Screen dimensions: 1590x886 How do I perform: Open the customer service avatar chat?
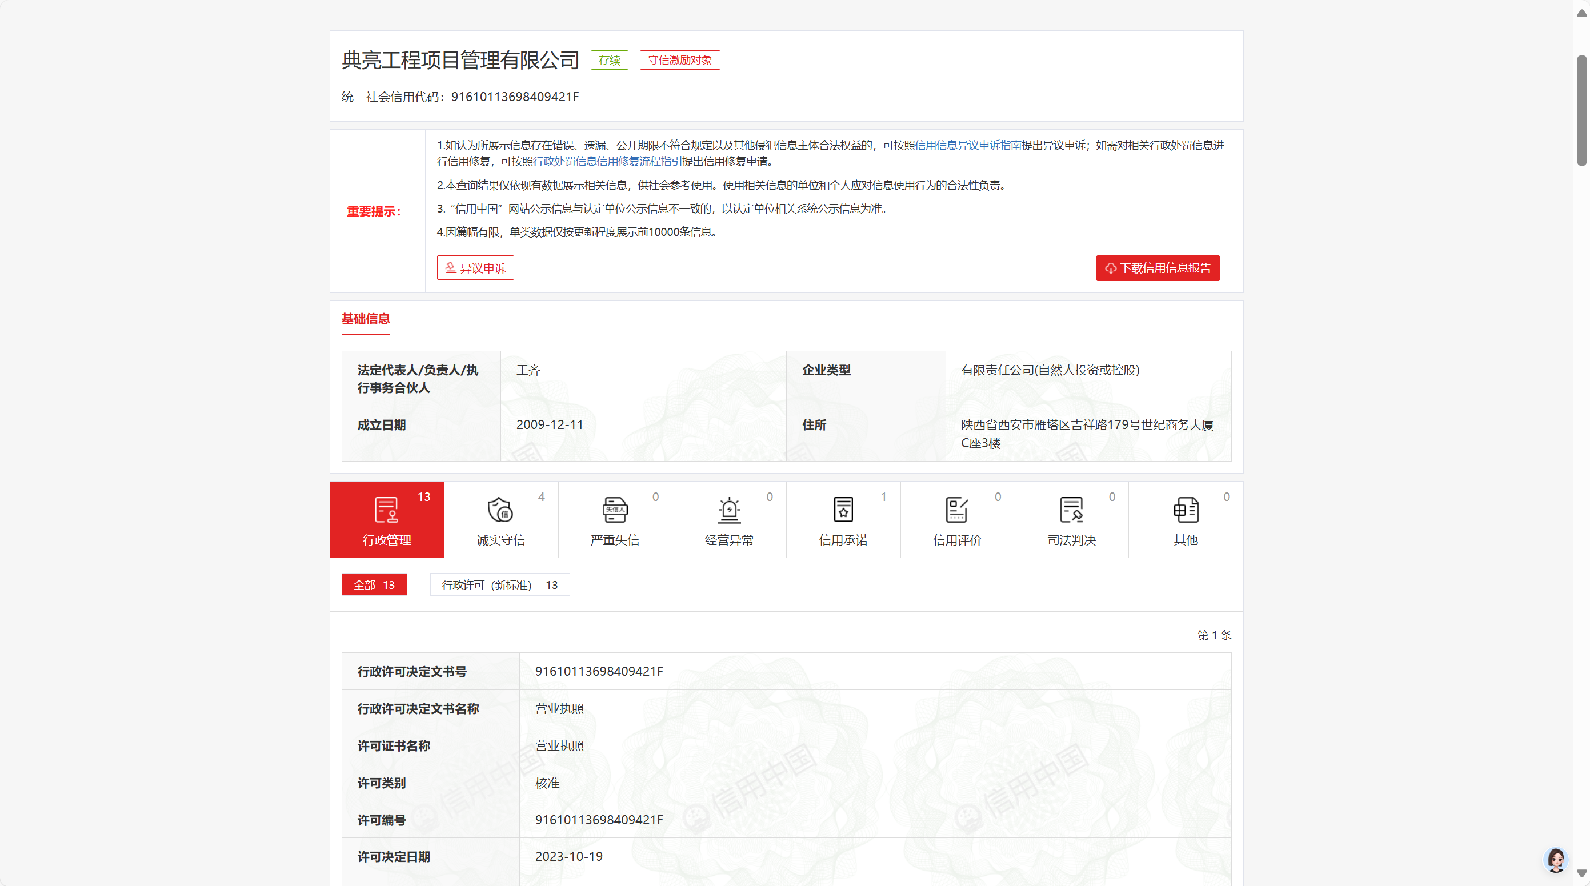coord(1555,860)
